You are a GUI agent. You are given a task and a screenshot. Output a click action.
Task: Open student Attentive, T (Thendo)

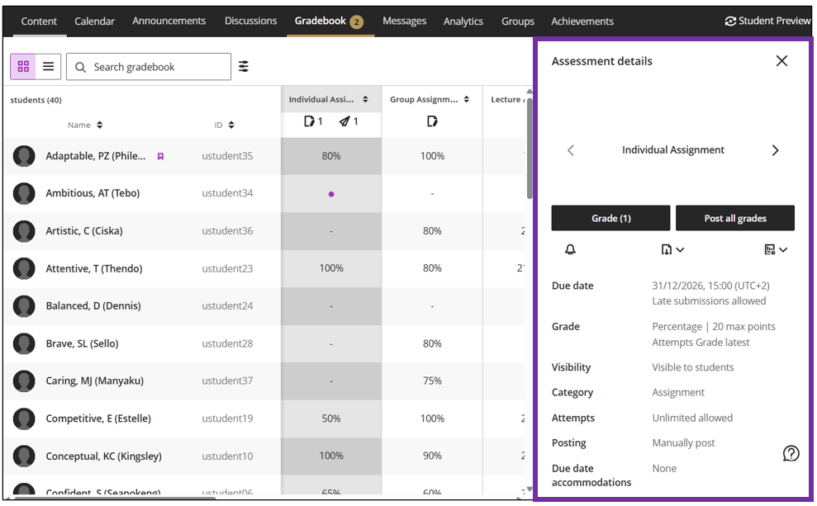(94, 268)
